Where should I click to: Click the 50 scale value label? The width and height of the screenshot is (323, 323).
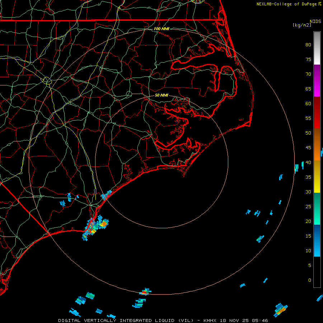click(308, 133)
